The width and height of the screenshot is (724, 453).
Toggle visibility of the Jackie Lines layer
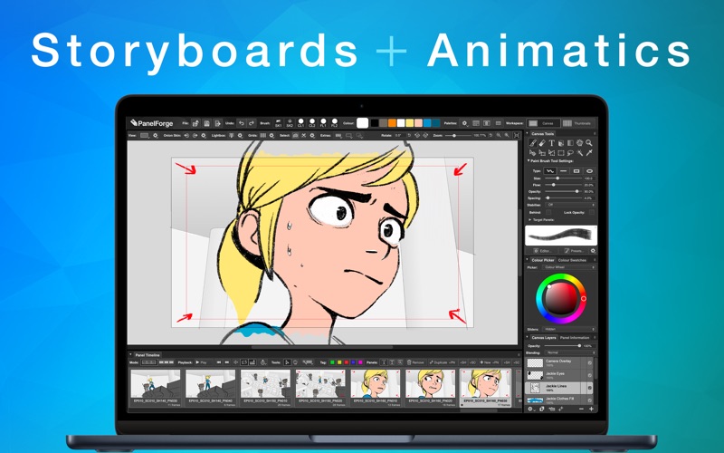point(590,388)
